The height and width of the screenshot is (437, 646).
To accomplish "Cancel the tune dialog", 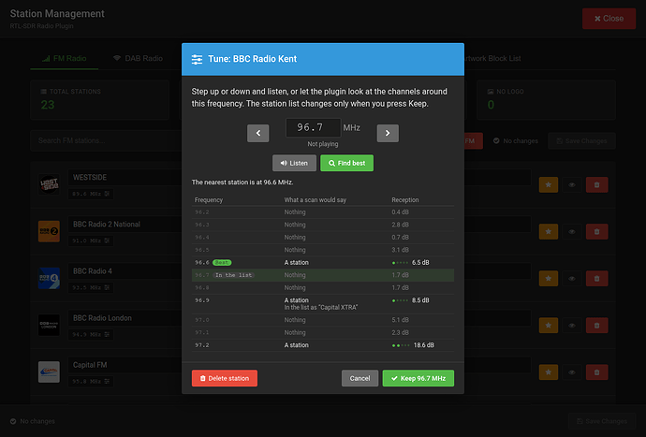I will [360, 378].
